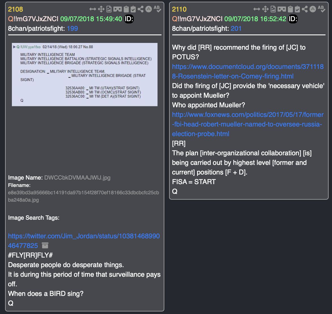332x314 pixels.
Task: Click the archive box icon beside Jim_Jordan tweet link
Action: [x=45, y=245]
